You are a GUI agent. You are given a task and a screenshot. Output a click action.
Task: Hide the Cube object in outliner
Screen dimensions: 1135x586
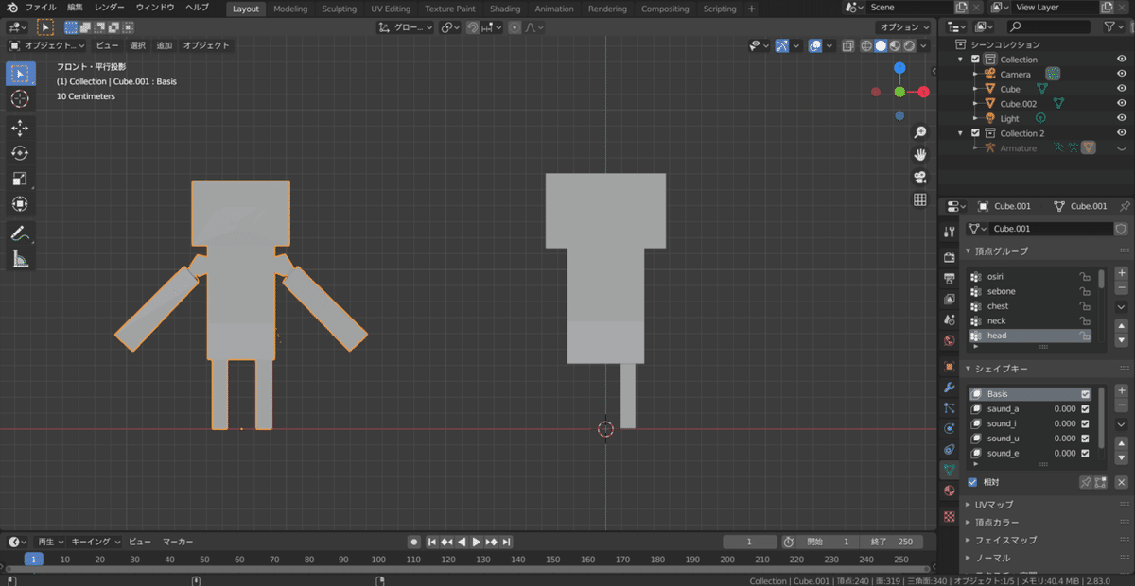tap(1122, 89)
